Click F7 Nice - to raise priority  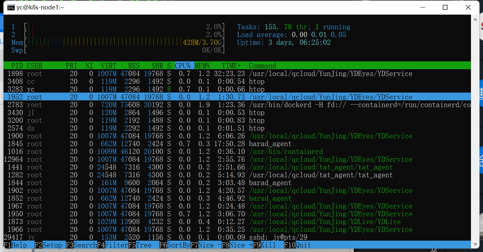coord(206,245)
